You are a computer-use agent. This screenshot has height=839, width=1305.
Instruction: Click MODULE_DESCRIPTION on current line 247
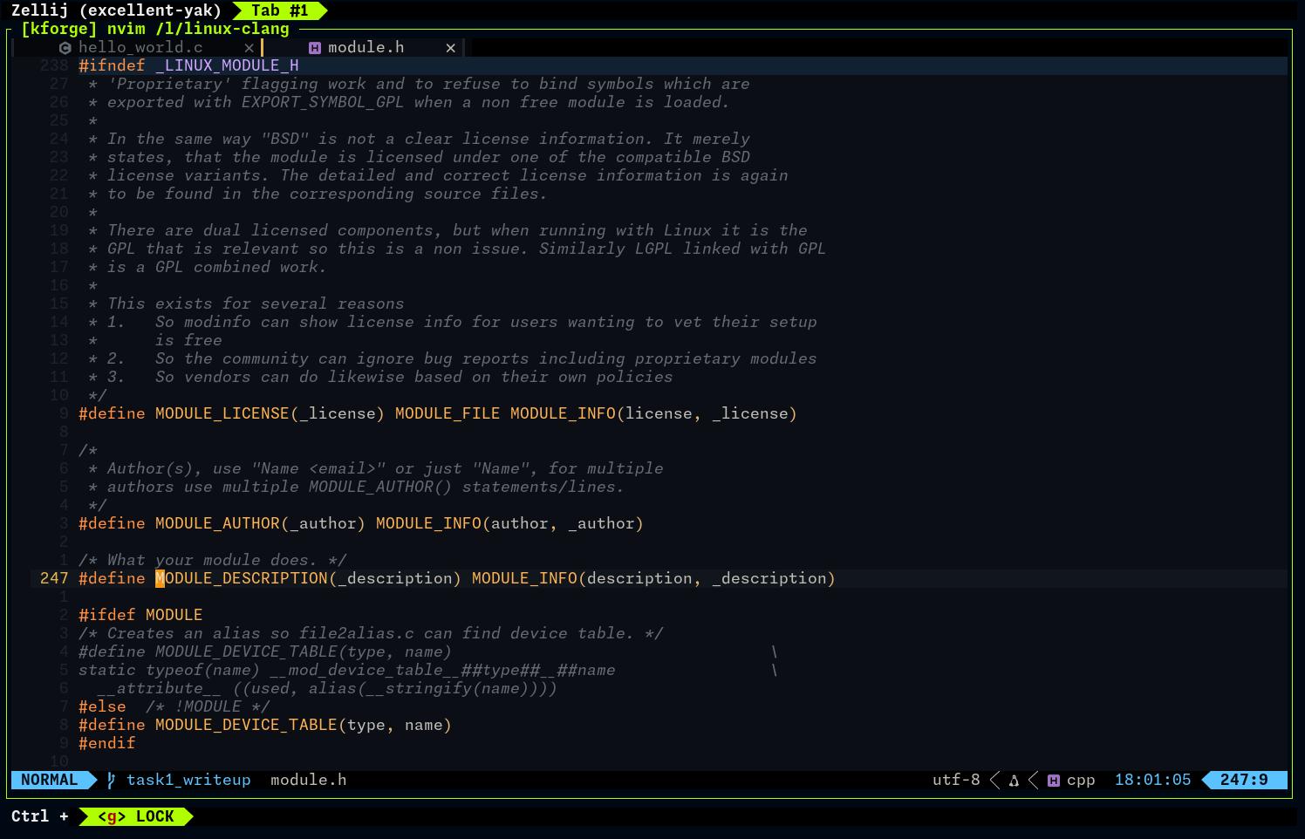coord(242,578)
